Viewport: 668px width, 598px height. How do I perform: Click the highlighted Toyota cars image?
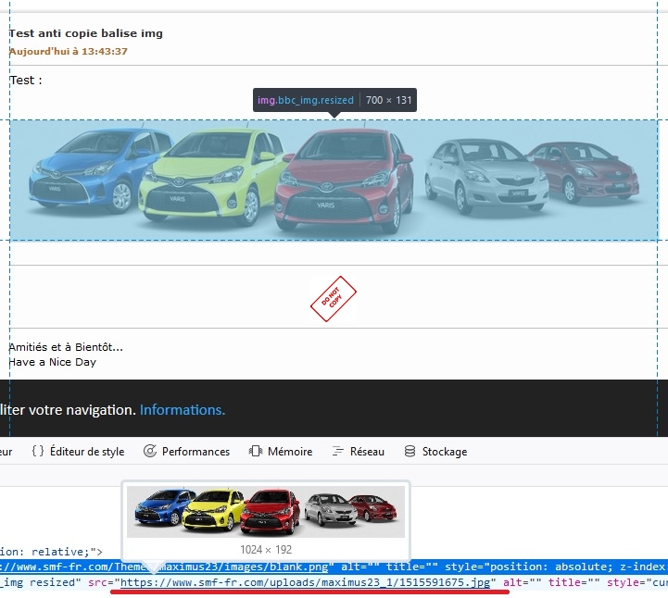click(x=334, y=180)
